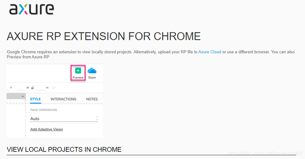Screen dimensions: 305x159
Task: Click the Y position input field
Action: point(8,88)
